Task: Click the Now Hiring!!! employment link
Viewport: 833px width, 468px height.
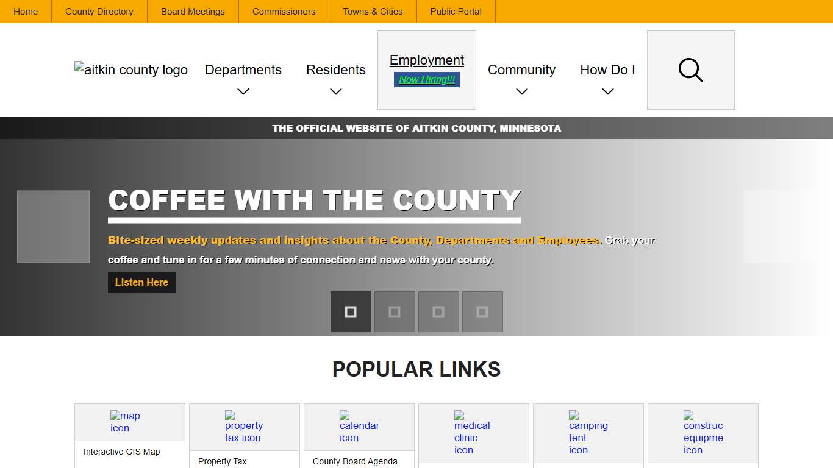Action: [x=427, y=80]
